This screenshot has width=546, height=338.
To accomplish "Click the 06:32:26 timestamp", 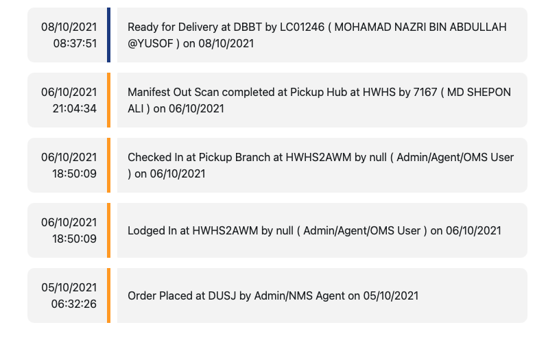I will pos(74,304).
